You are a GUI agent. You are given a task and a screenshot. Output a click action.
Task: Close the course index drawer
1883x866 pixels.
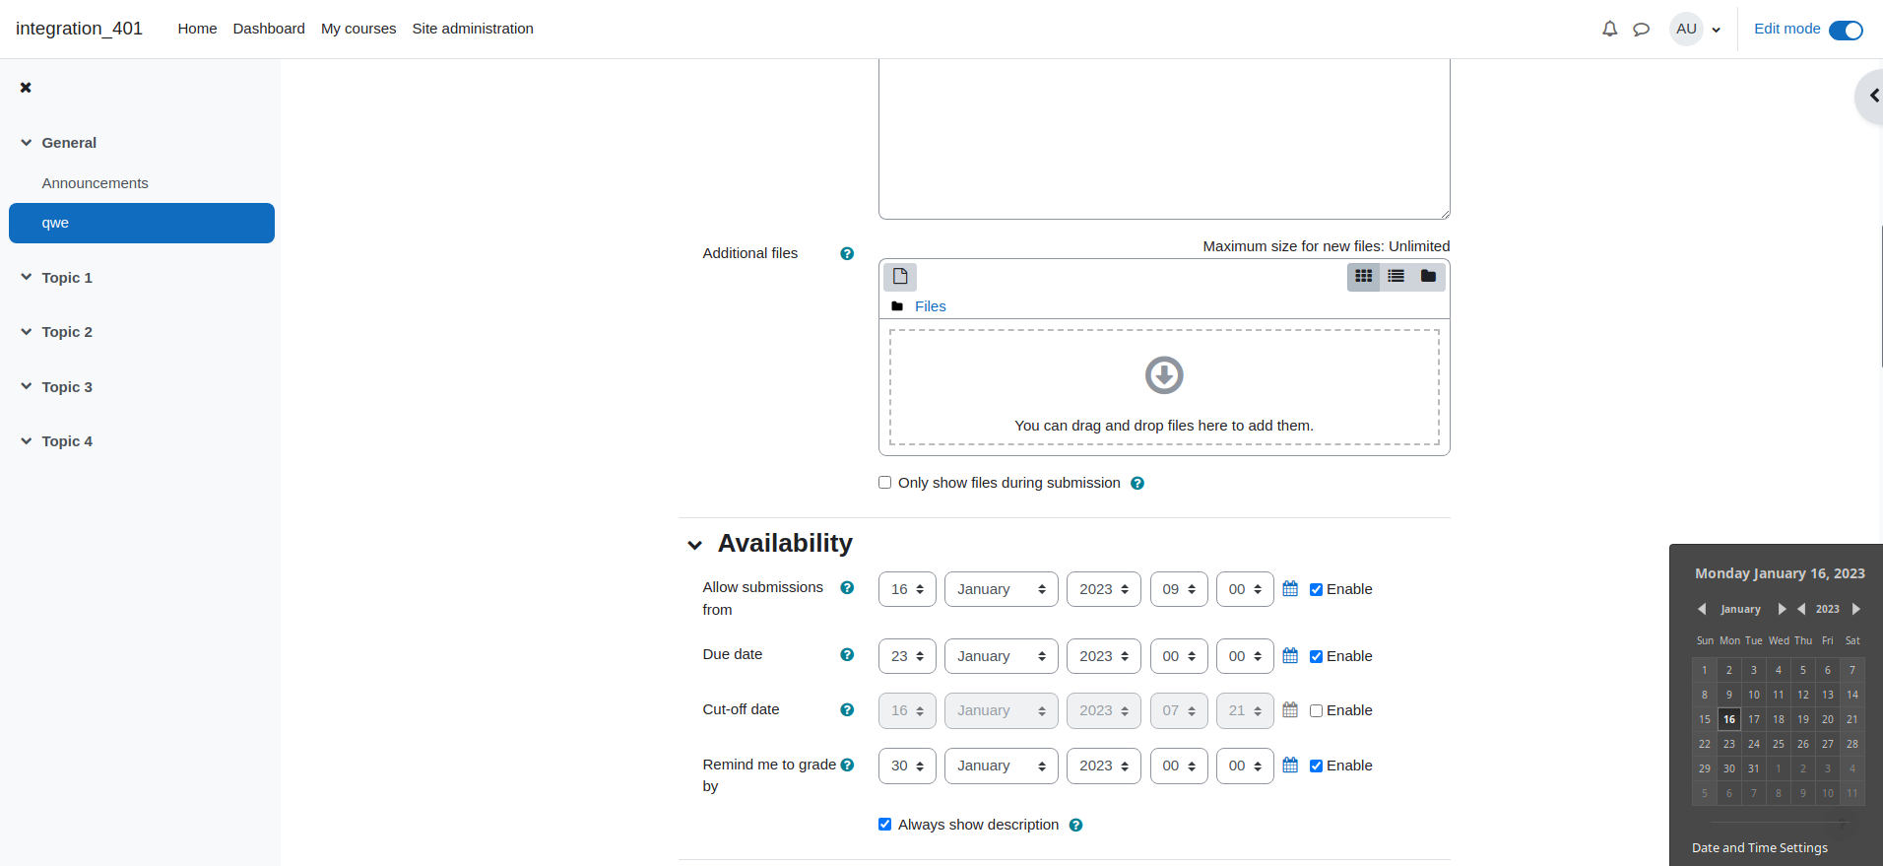pyautogui.click(x=26, y=88)
